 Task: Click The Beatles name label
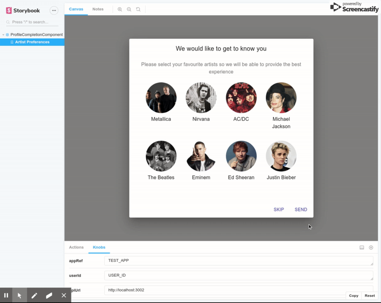161,178
